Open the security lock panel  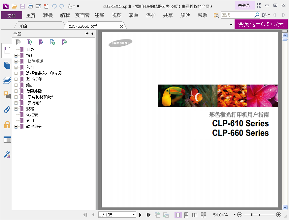(x=7, y=125)
